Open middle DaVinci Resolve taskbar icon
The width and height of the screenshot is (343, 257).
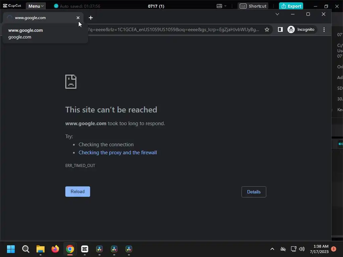[114, 249]
